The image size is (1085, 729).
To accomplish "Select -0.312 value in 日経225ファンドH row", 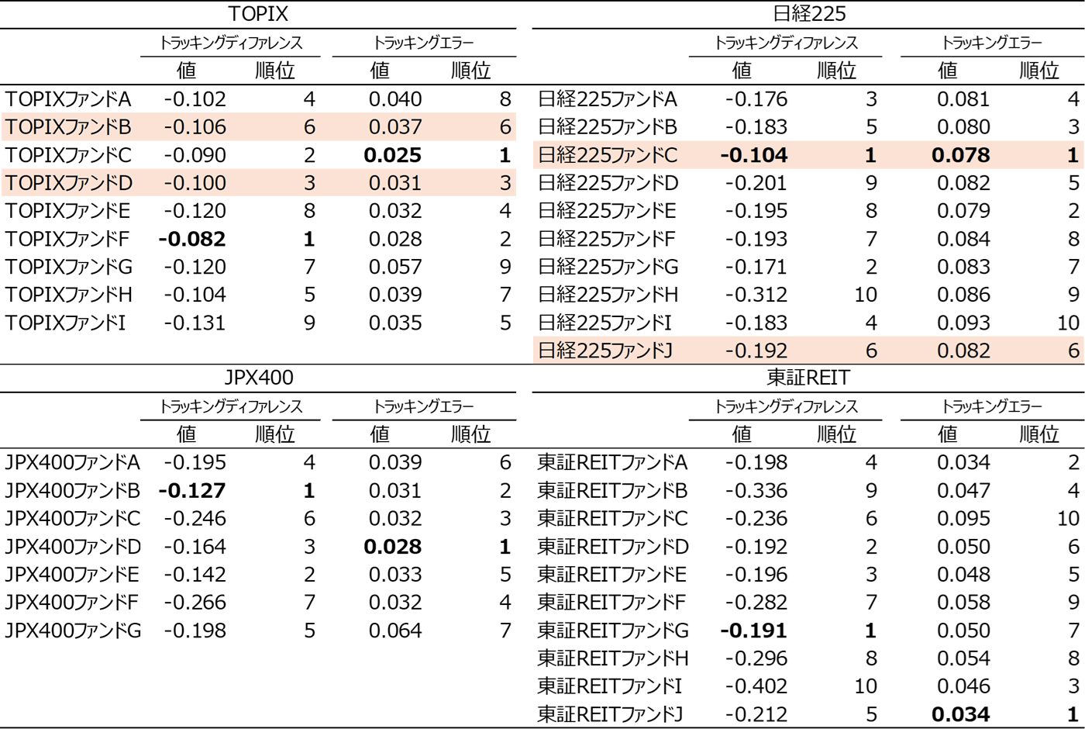I will (756, 295).
